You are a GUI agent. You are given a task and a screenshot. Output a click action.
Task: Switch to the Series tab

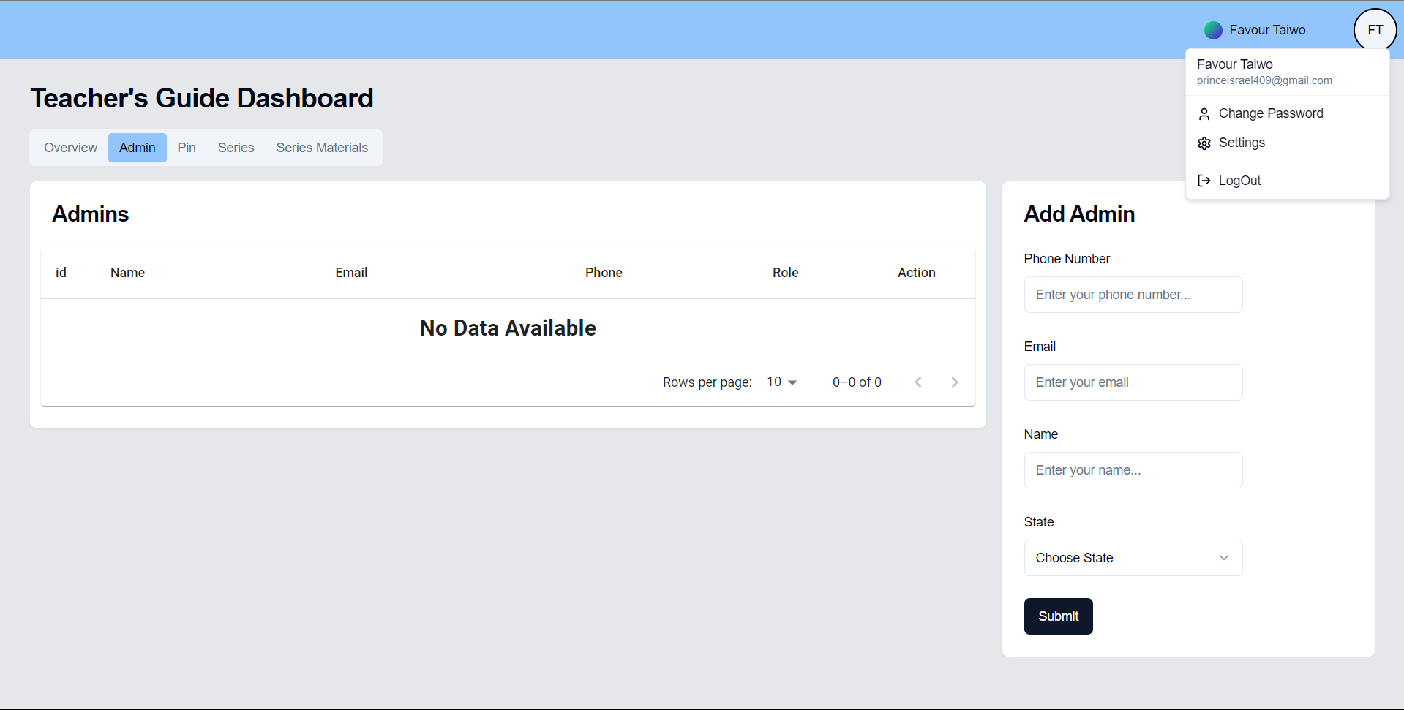[236, 148]
